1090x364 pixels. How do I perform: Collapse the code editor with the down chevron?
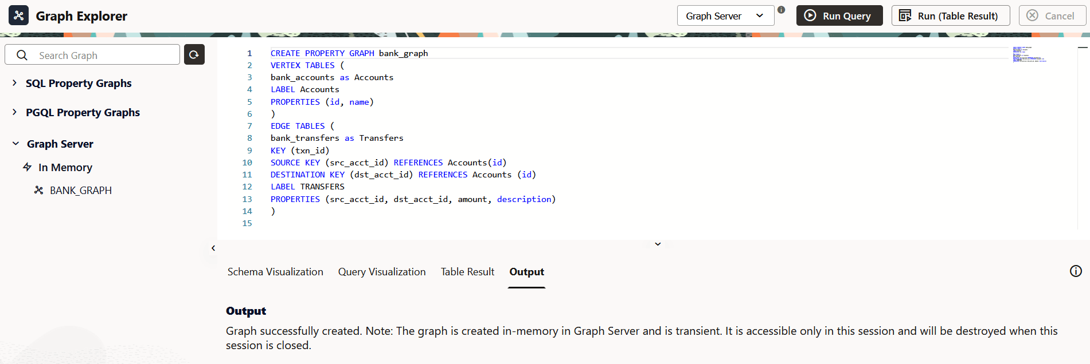tap(658, 244)
